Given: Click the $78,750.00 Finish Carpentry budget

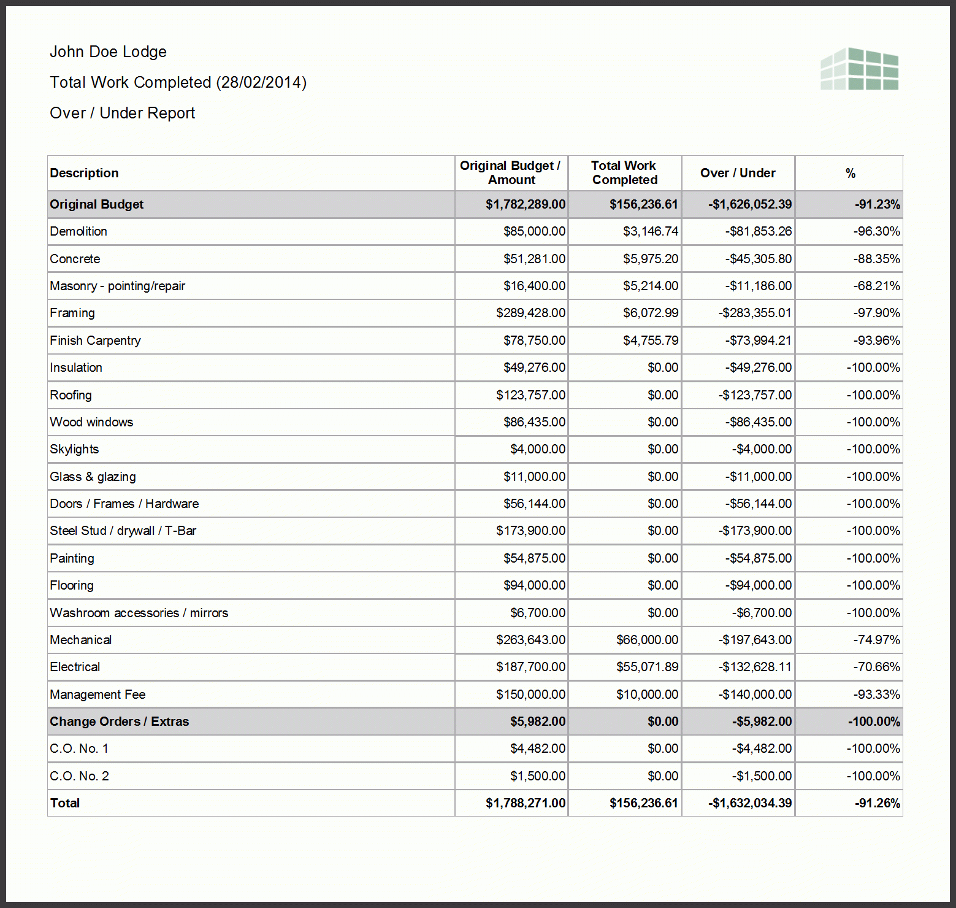Looking at the screenshot, I should 534,340.
